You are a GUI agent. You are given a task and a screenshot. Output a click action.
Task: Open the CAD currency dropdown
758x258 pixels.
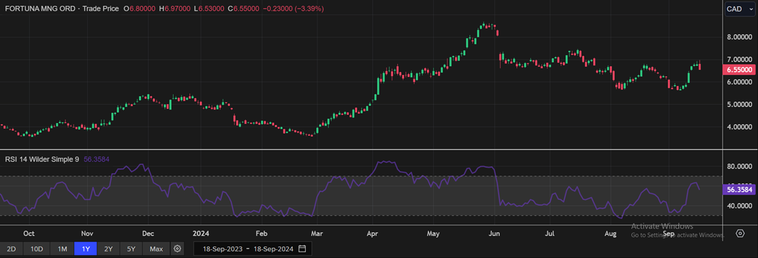[740, 9]
